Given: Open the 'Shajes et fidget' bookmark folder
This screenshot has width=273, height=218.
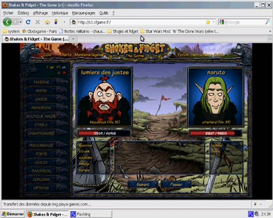Looking at the screenshot, I should [123, 31].
